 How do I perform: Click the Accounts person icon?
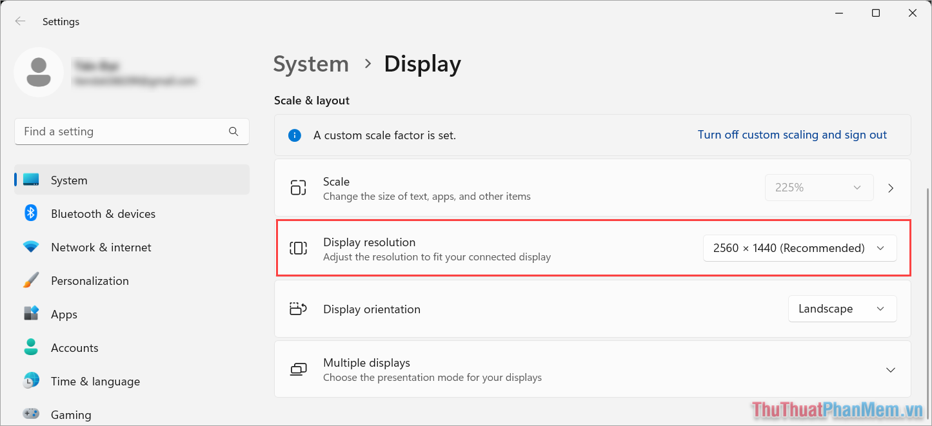30,347
